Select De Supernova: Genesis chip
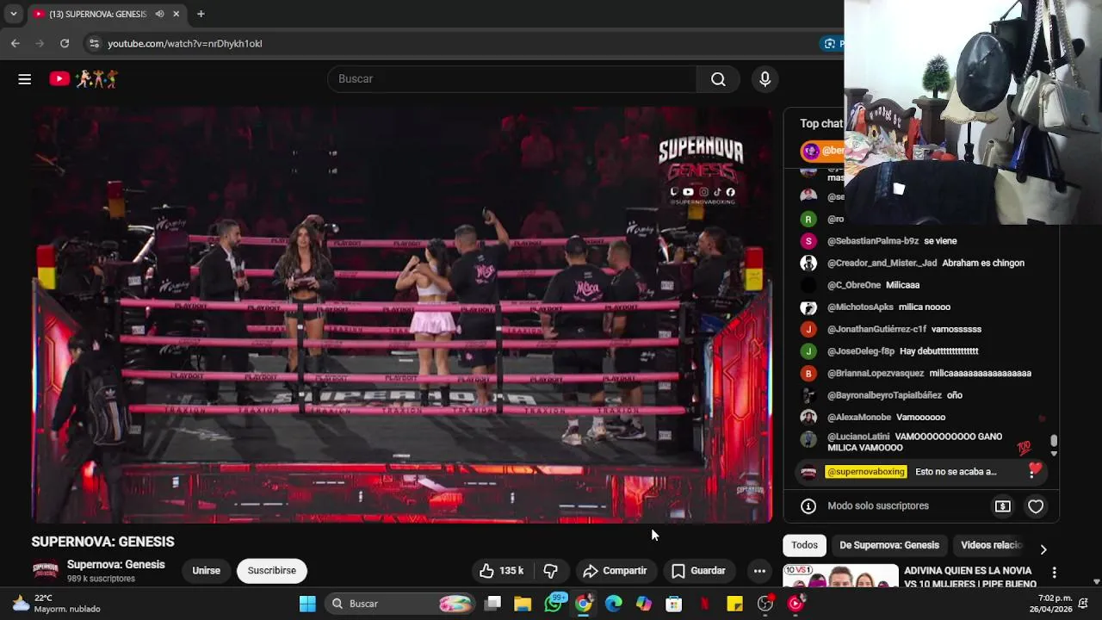The height and width of the screenshot is (620, 1102). (889, 545)
